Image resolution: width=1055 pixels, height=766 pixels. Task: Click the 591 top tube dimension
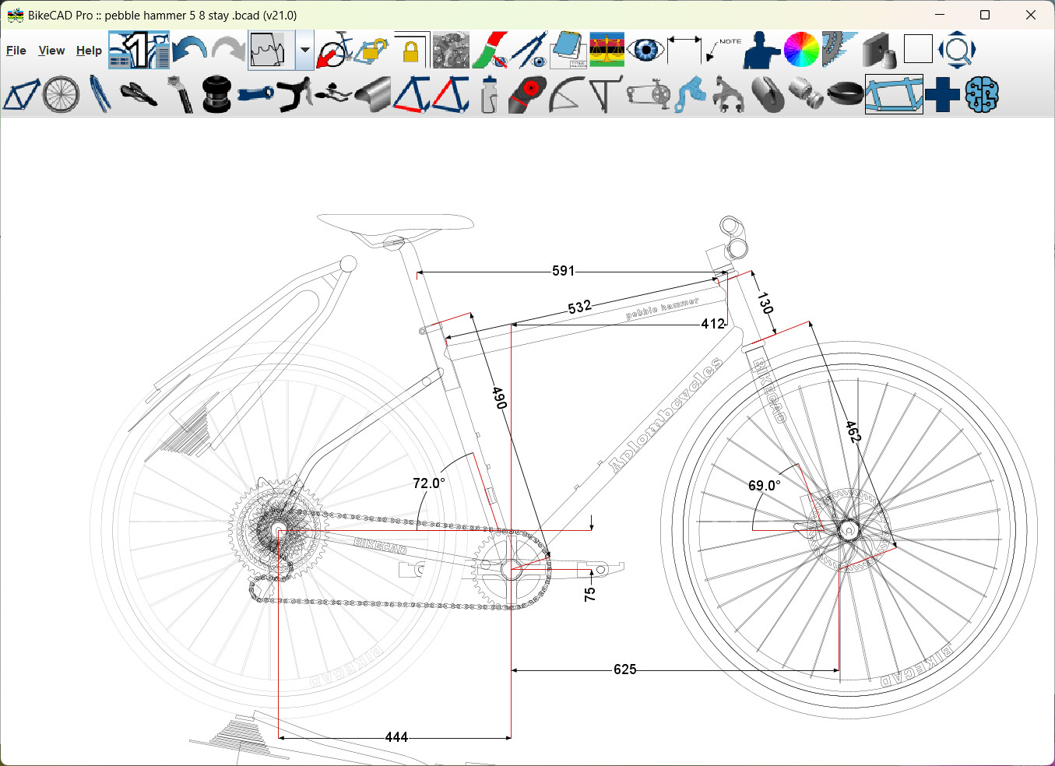pos(563,271)
